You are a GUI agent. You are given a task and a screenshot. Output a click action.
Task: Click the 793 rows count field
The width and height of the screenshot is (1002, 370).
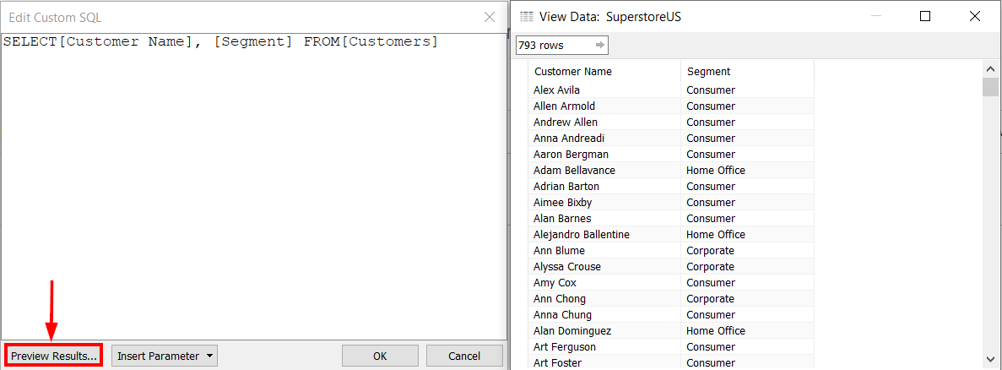(x=553, y=45)
